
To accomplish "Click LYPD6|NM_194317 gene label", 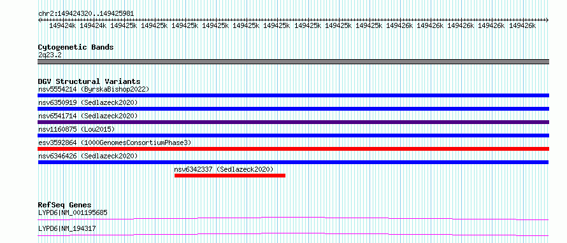I will 67,228.
